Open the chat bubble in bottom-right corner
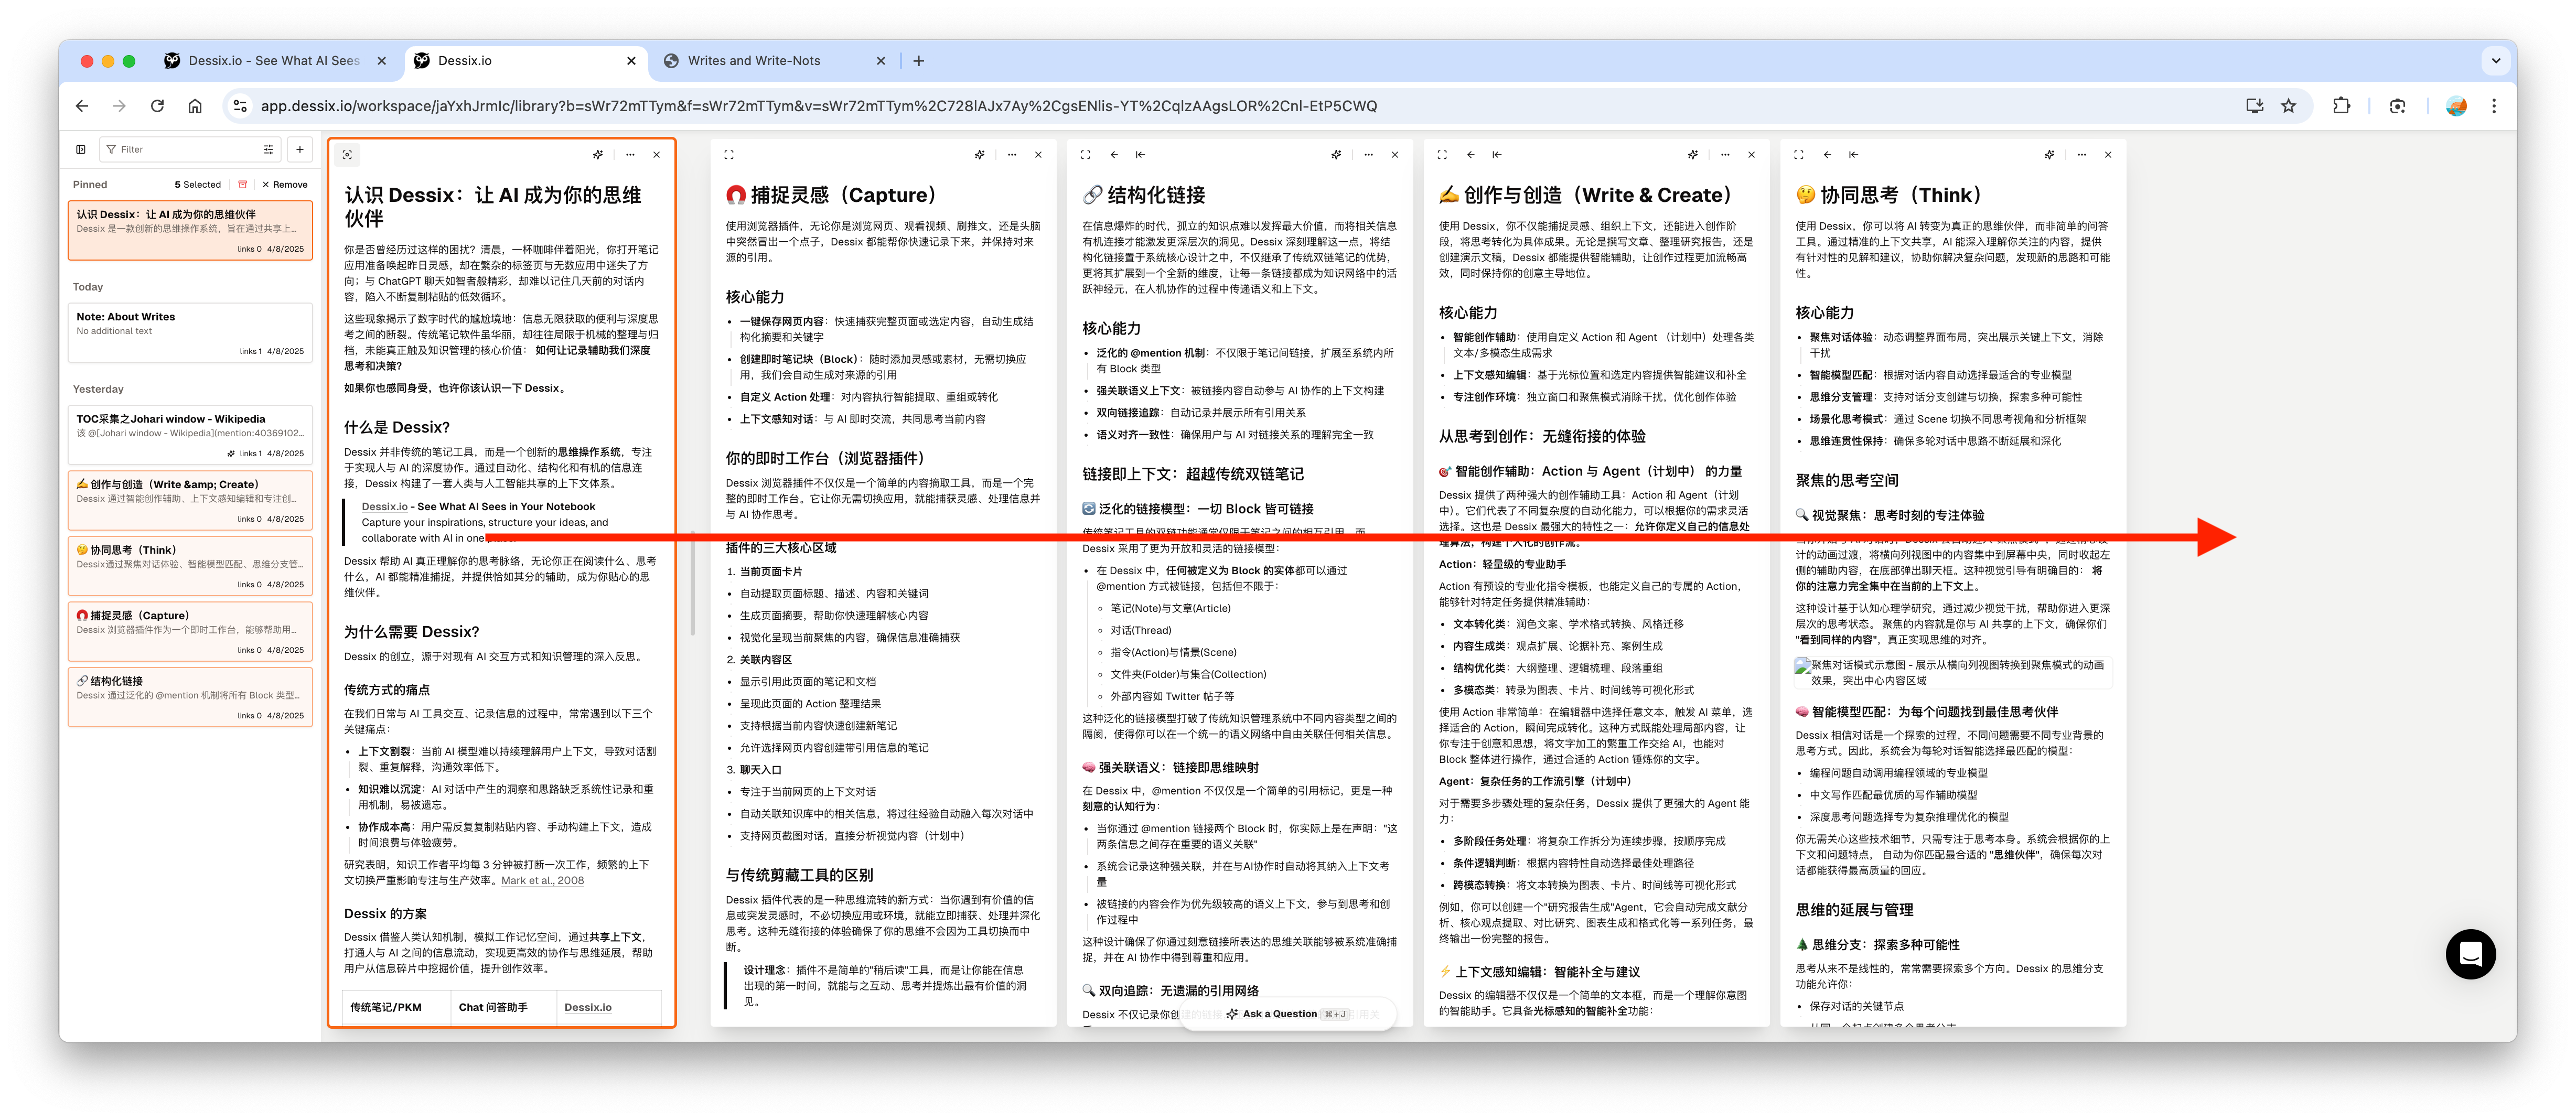Viewport: 2576px width, 1120px height. click(2470, 954)
